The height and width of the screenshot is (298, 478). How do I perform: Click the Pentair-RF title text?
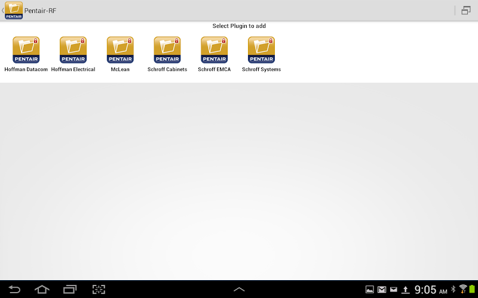pos(40,11)
